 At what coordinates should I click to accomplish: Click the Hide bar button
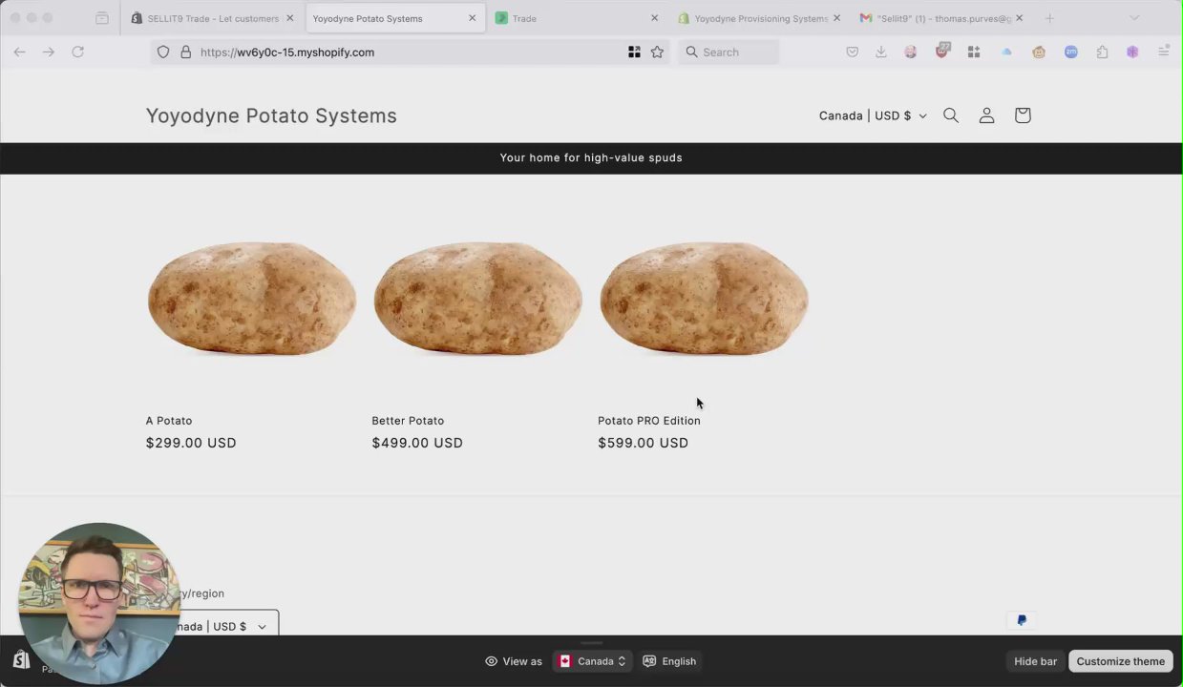click(x=1035, y=661)
